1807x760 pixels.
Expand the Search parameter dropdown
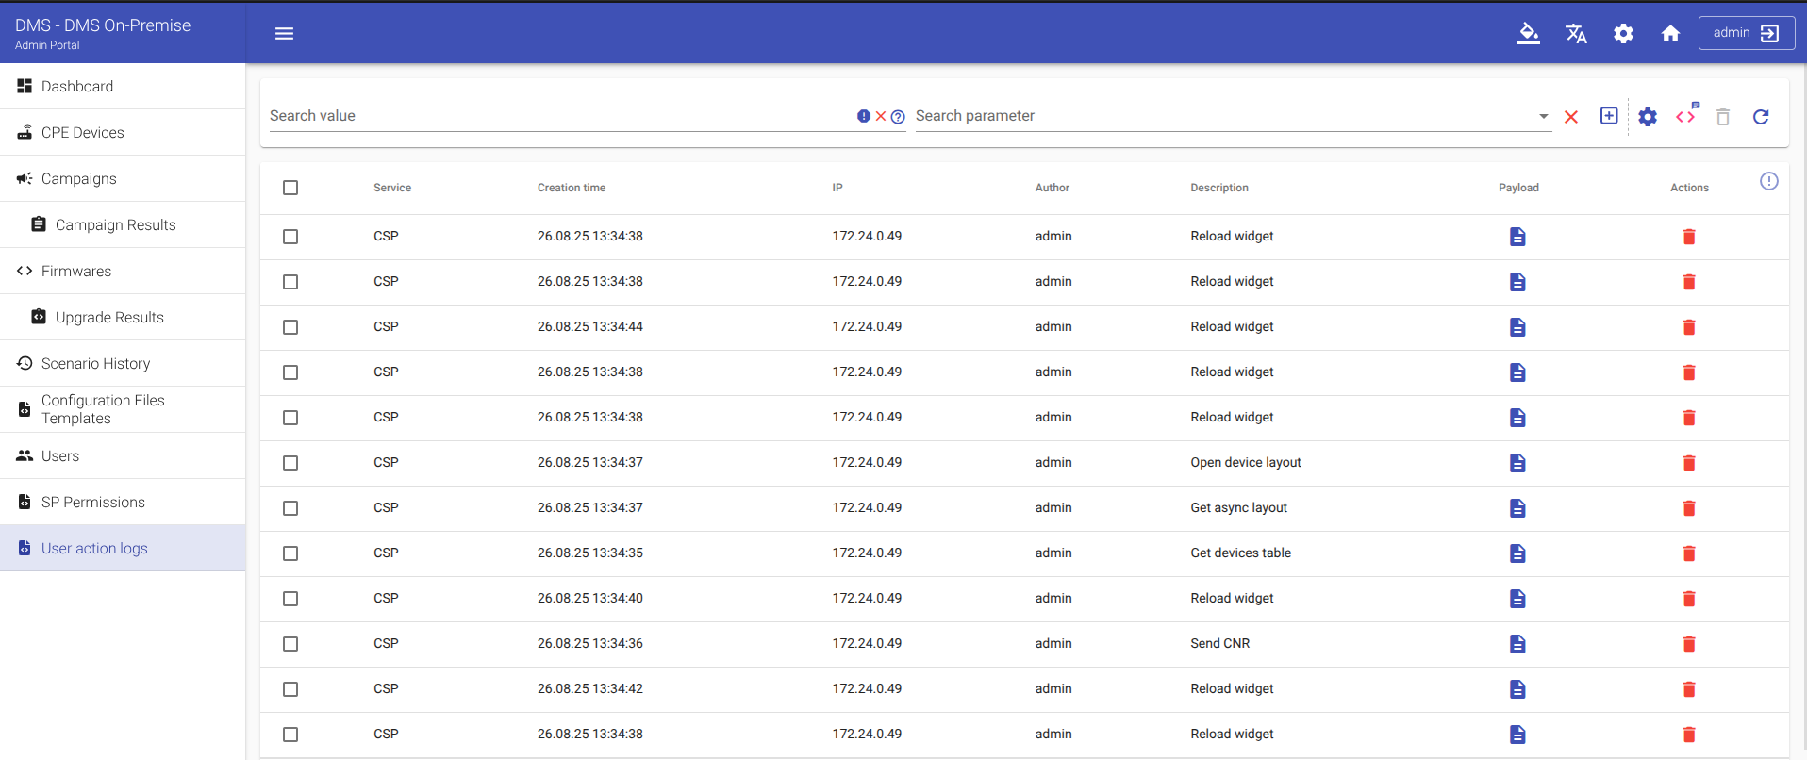(1543, 116)
